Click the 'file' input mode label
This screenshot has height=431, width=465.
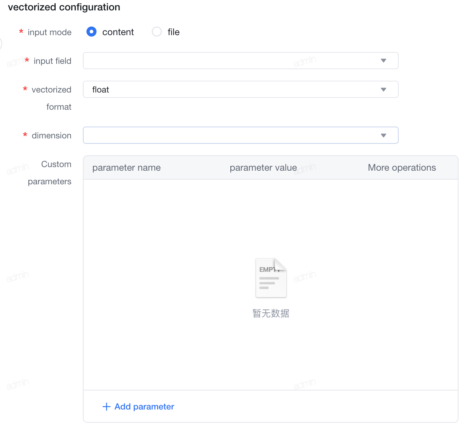click(174, 32)
